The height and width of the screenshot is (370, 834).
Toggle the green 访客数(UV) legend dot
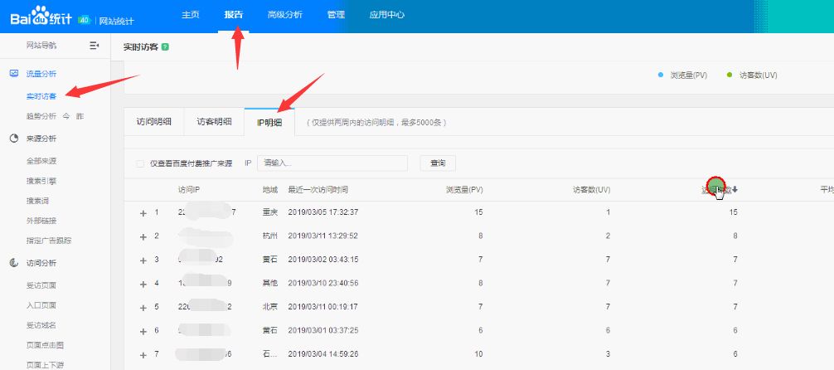point(730,75)
